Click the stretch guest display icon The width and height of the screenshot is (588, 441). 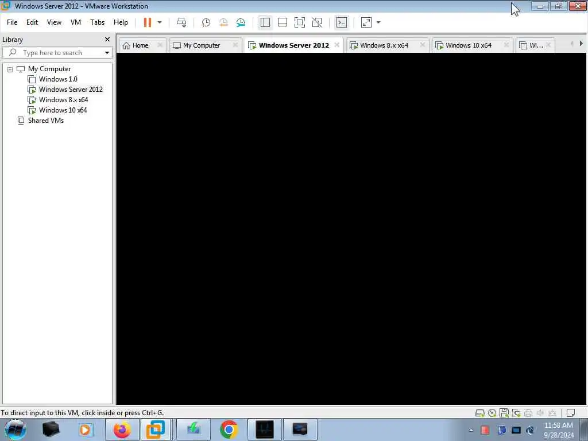366,22
